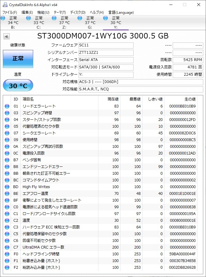Click the drive letter field Y:
This screenshot has width=206, height=277.
tap(106, 75)
